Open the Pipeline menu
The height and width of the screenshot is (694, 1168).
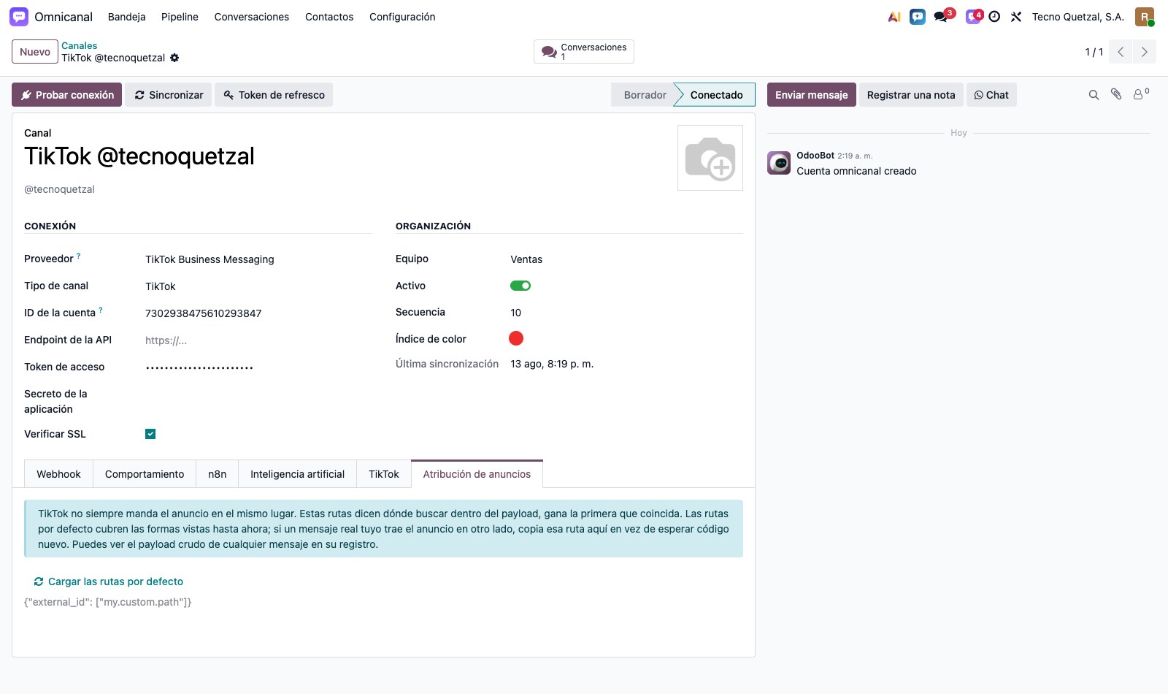click(180, 17)
